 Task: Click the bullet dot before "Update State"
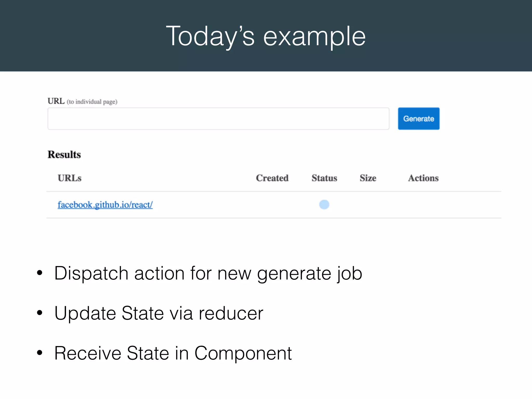(39, 313)
